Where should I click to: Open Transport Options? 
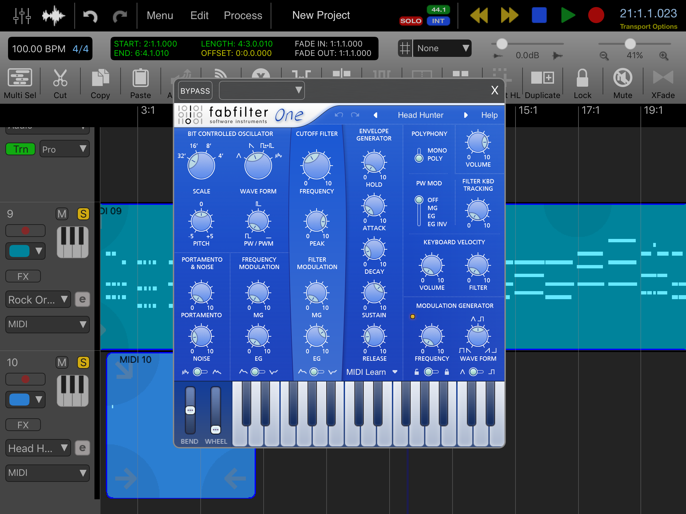[648, 26]
